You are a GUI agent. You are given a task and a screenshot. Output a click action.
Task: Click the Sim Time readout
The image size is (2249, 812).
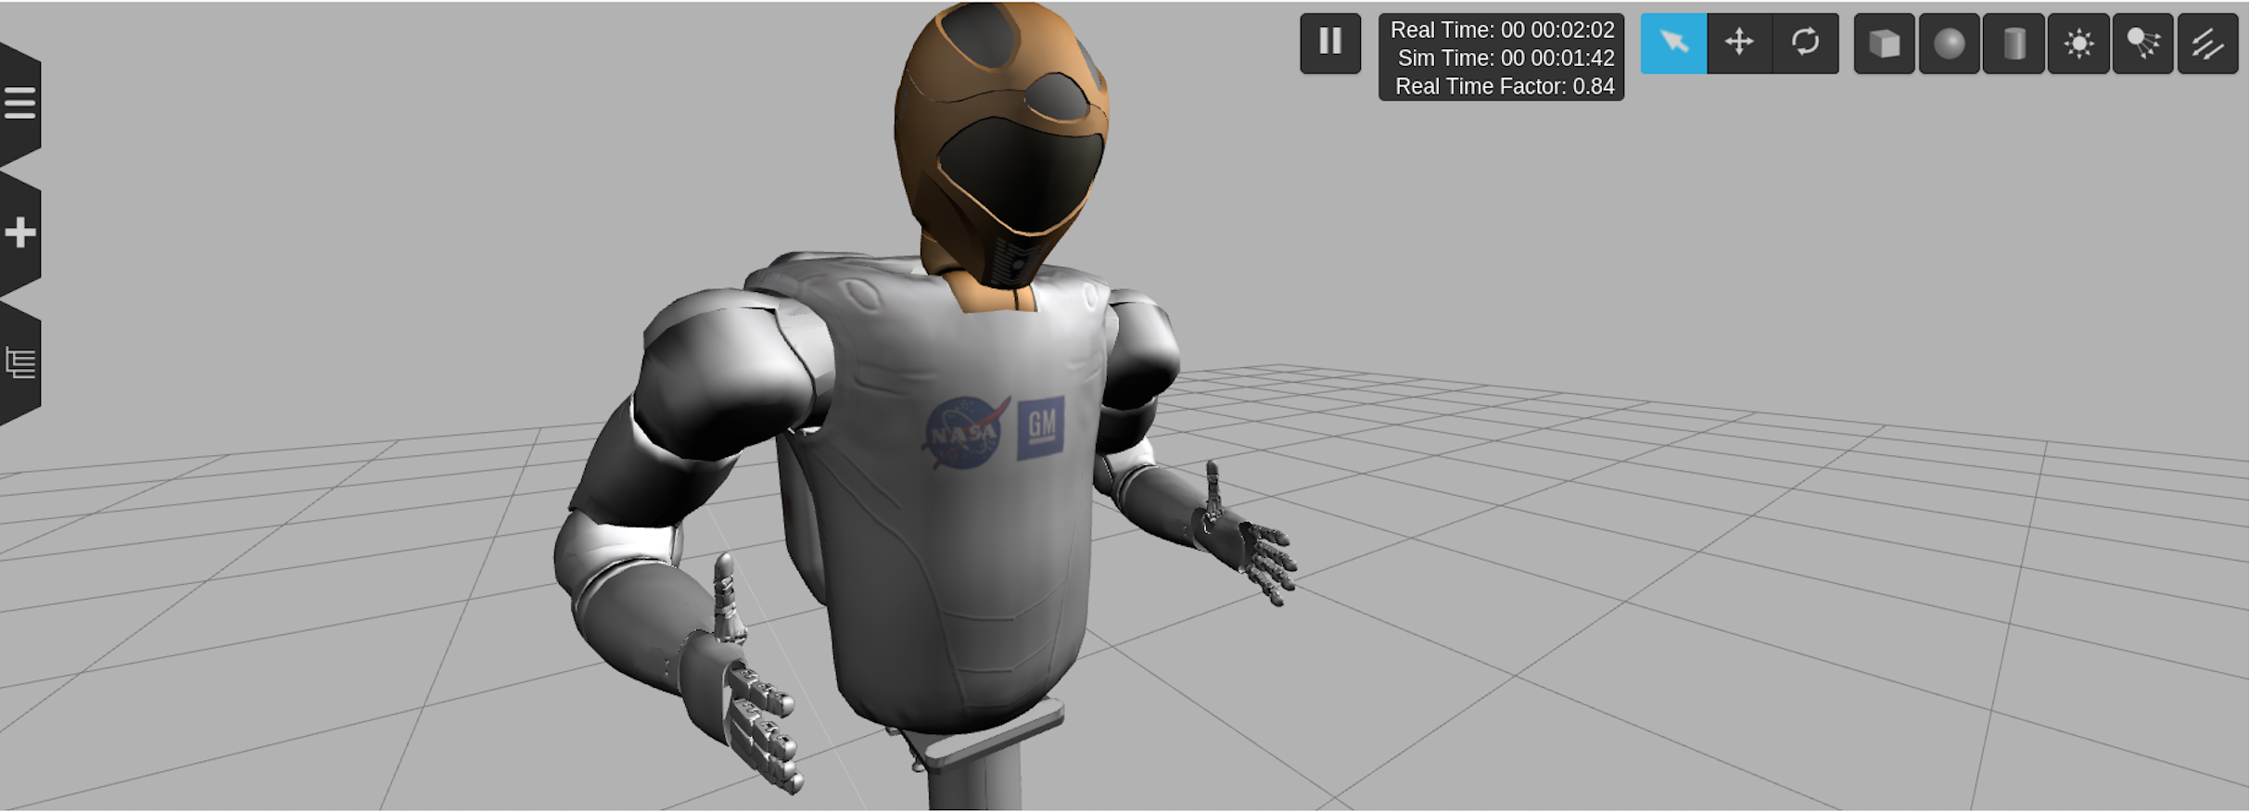(1506, 57)
